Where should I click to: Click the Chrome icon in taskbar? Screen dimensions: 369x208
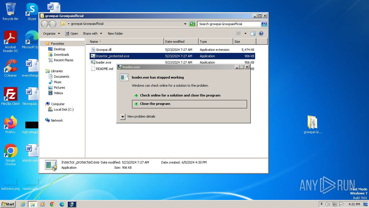click(x=52, y=204)
